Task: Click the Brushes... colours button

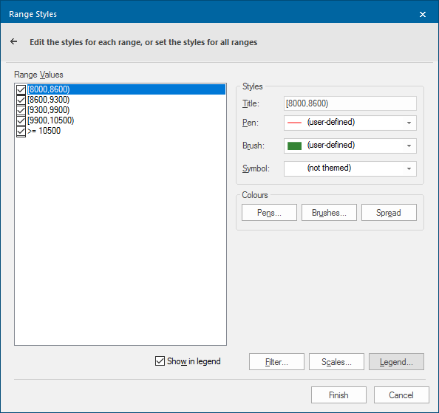Action: point(330,212)
